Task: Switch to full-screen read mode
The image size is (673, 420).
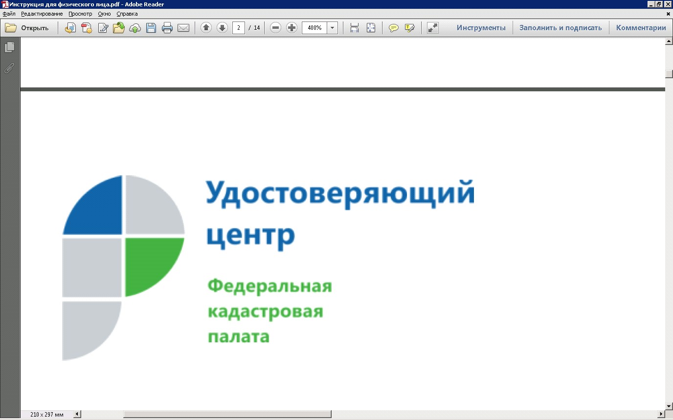Action: point(433,28)
